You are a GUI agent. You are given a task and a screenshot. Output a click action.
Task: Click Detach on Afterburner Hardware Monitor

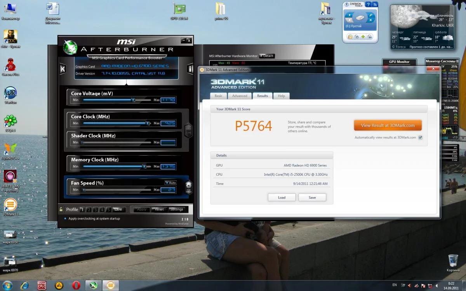[267, 56]
